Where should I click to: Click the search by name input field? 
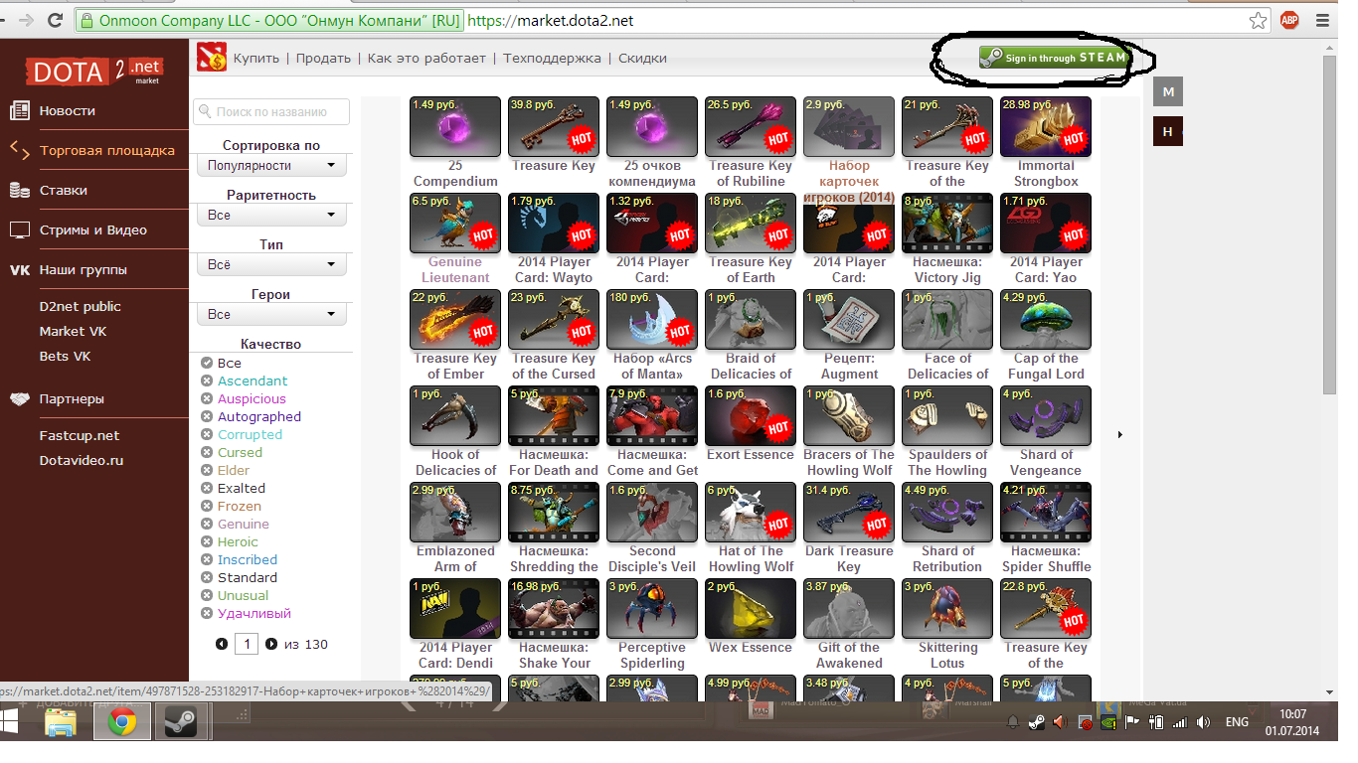(x=271, y=112)
